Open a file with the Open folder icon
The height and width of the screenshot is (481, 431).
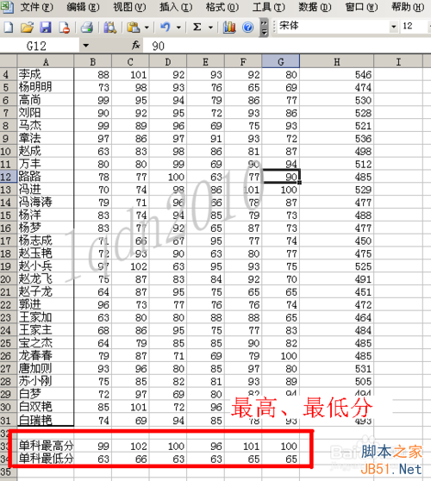coord(27,28)
